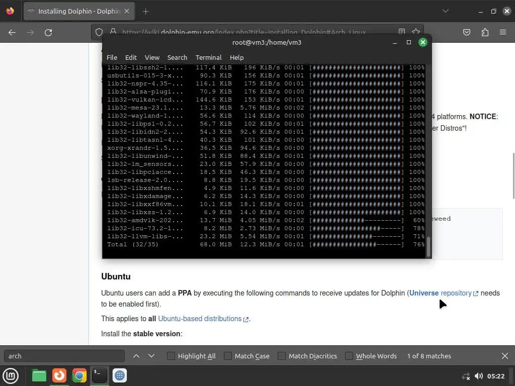Open the Pocket save icon
515x386 pixels.
(466, 32)
